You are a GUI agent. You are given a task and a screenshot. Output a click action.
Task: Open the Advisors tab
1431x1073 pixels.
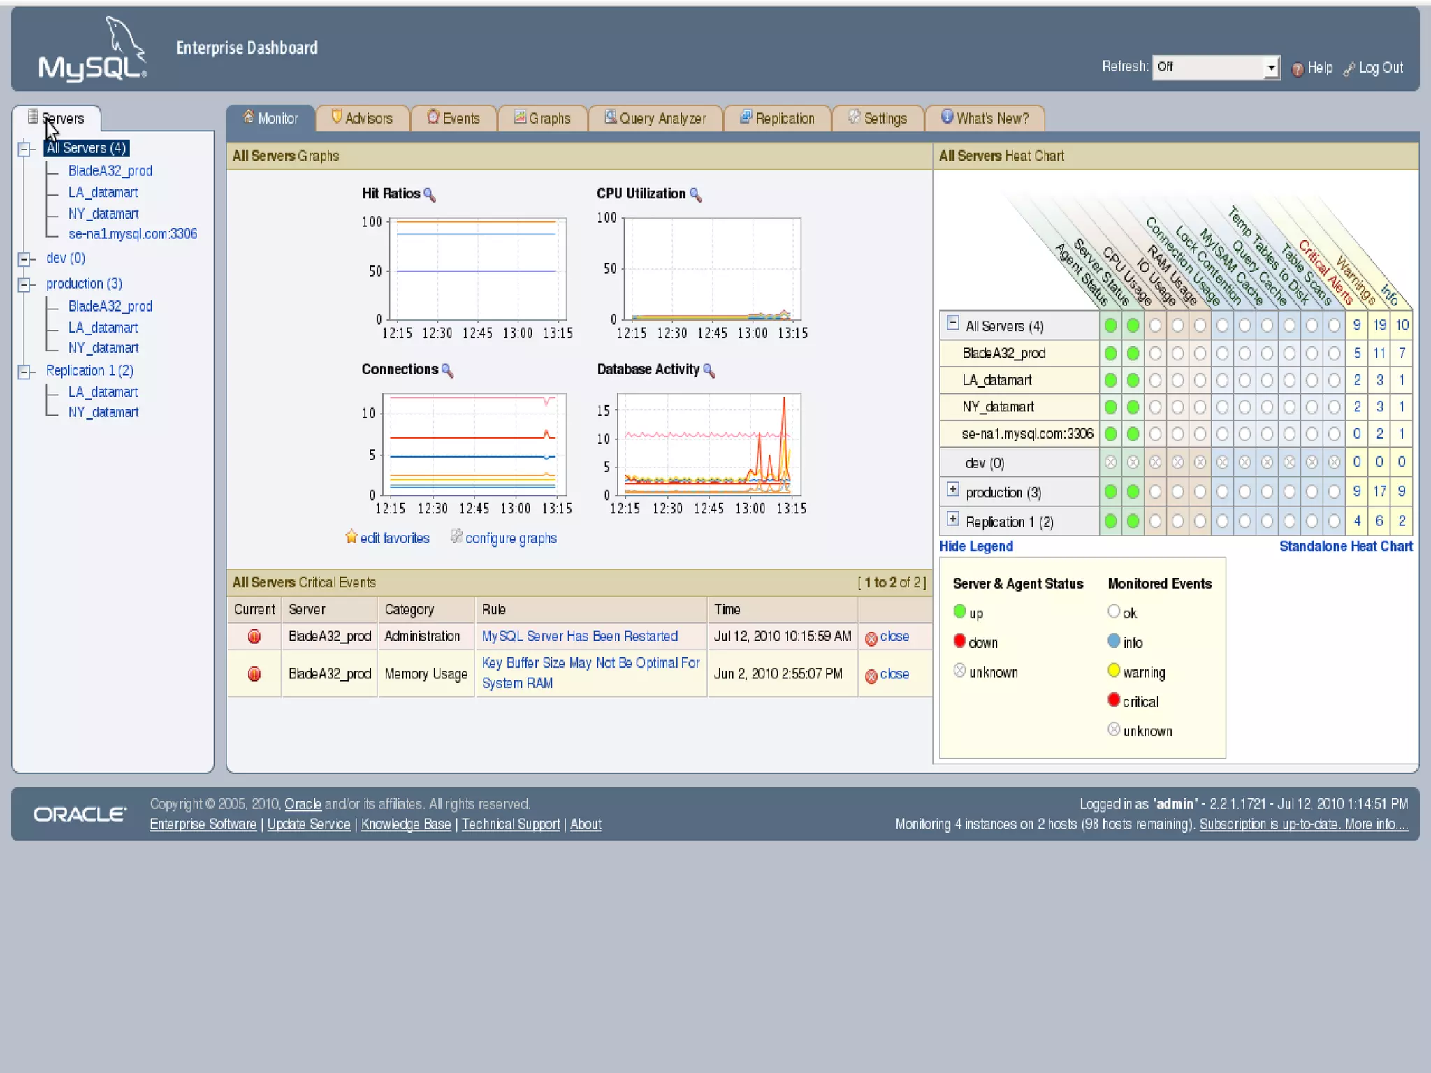[362, 118]
